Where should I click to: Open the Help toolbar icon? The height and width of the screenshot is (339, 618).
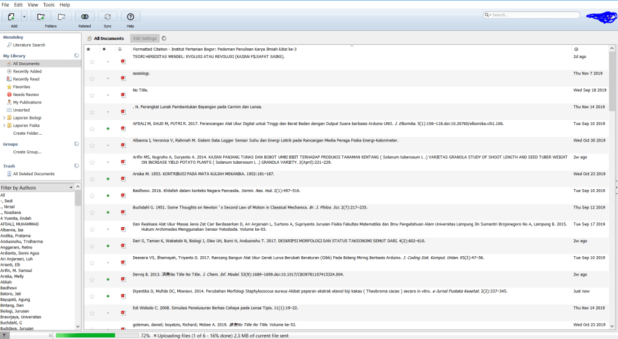[x=130, y=17]
